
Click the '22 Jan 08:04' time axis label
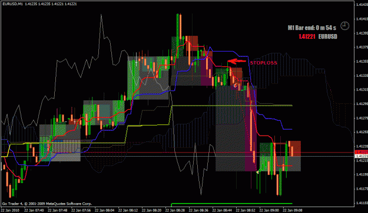(x=104, y=210)
